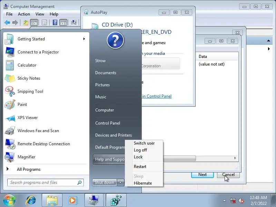
Task: Click right arrow in Computer Management actions pane
Action: tap(269, 49)
